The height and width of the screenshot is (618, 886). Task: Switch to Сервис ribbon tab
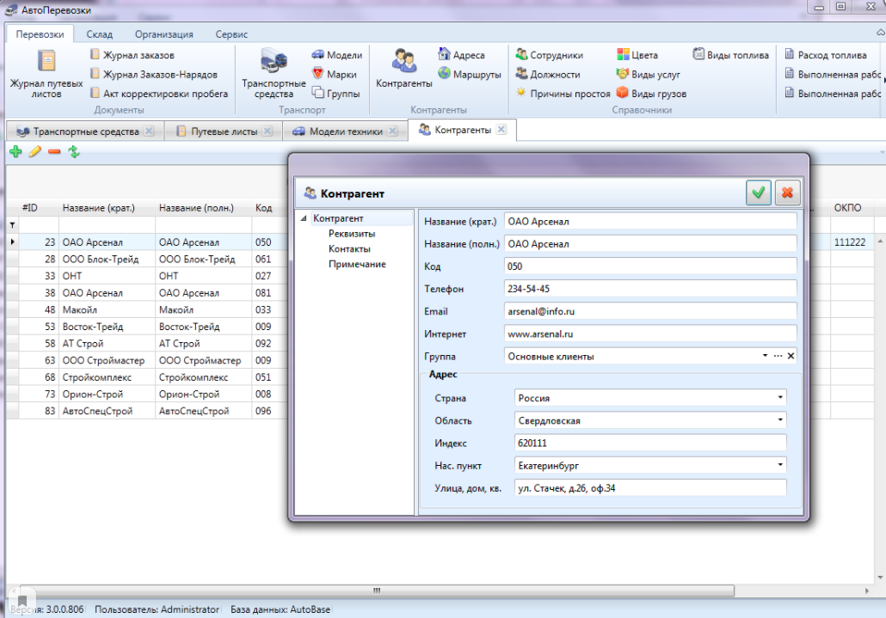tap(231, 34)
